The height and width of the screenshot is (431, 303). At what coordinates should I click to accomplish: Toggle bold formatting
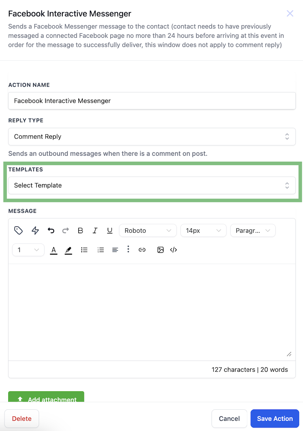click(80, 231)
